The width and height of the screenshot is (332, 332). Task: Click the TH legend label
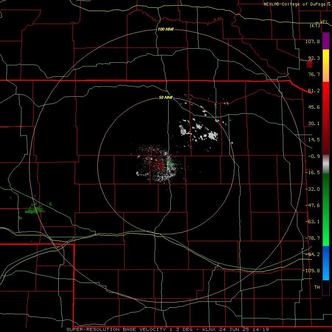point(317,287)
